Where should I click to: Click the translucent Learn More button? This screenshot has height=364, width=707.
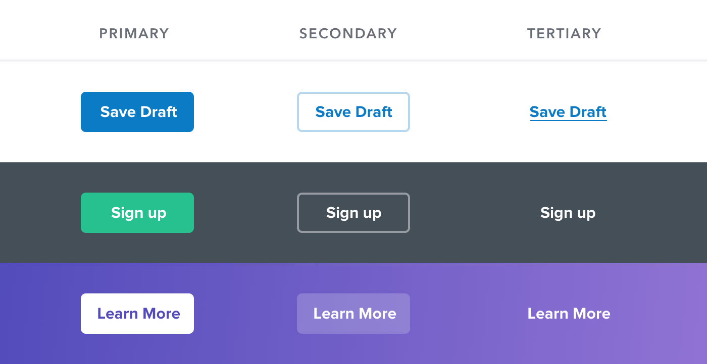(353, 314)
